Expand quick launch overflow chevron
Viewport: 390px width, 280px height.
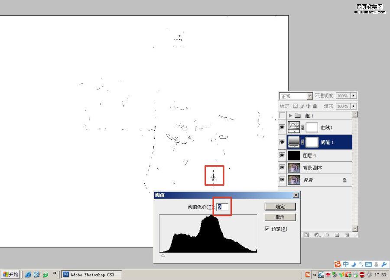[55, 273]
